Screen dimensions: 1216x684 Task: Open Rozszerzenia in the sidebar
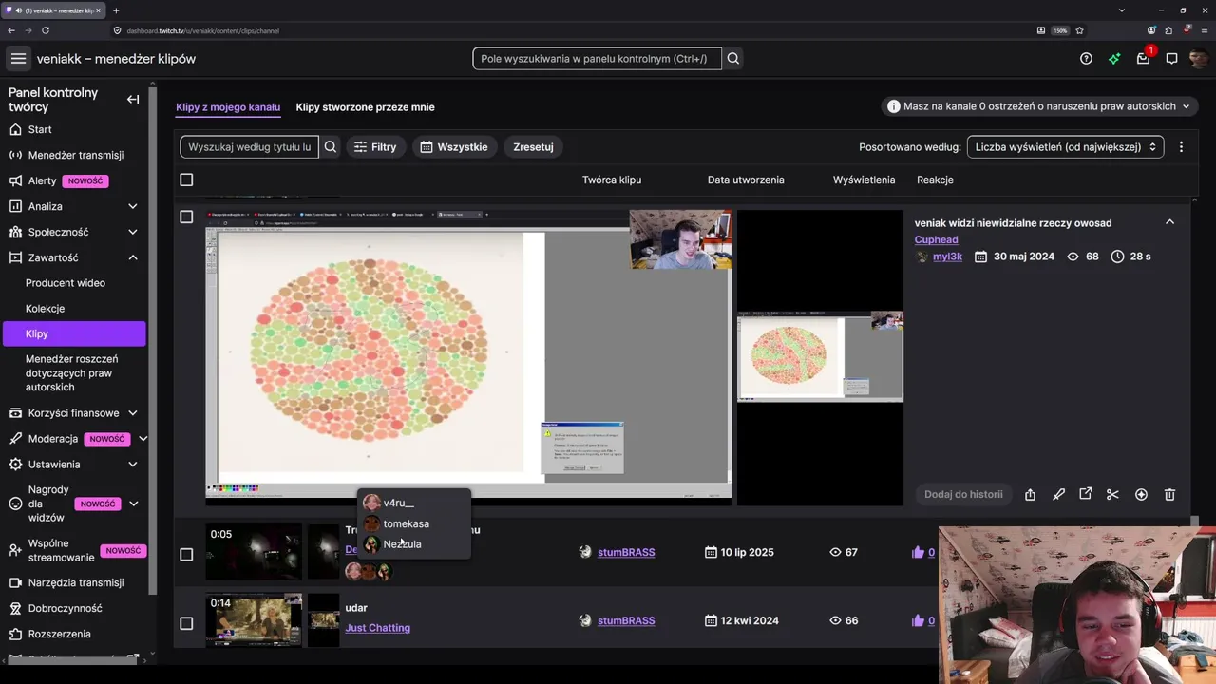click(x=74, y=634)
